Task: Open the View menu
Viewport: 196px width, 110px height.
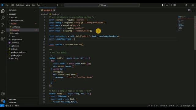Action: [28, 5]
